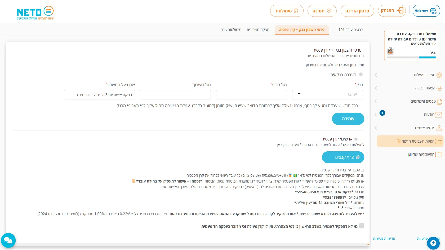
Task: Open the accessibility menu icon
Action: pyautogui.click(x=433, y=243)
